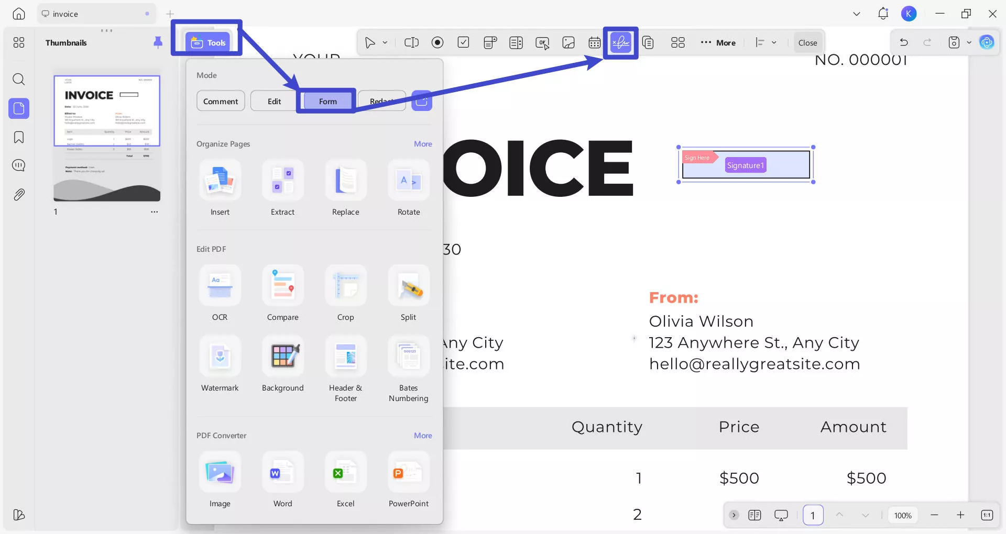Screen dimensions: 1006x534
Task: Activate the pages thumbnails sidebar button
Action: 19,108
